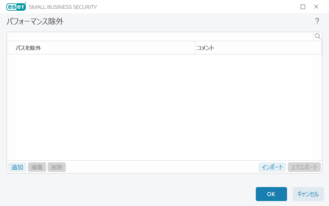The height and width of the screenshot is (206, 329).
Task: Close the performance exclusions window
Action: click(x=316, y=7)
